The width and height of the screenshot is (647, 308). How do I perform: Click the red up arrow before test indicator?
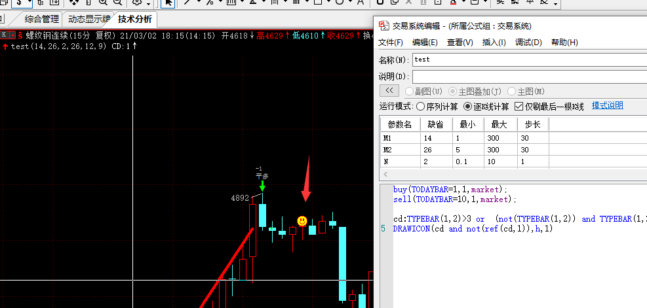click(5, 46)
